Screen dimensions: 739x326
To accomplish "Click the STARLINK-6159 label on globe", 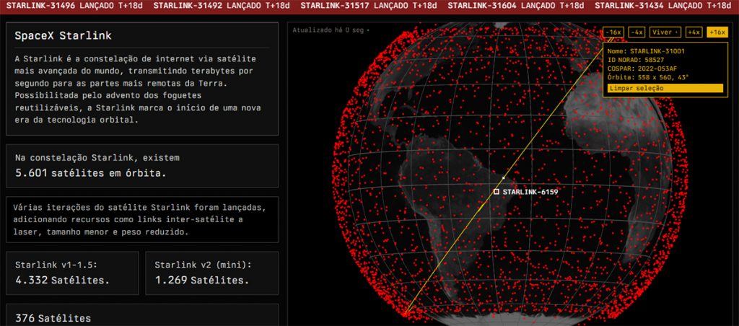I will (x=530, y=192).
